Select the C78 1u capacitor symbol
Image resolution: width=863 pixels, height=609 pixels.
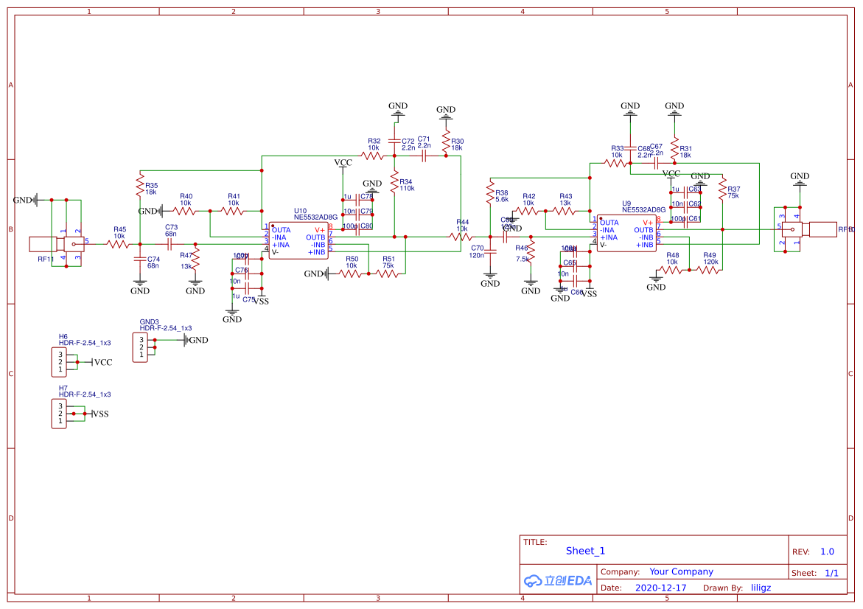[x=357, y=200]
